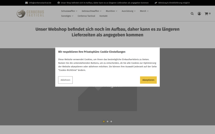Expand the Munition dropdown menu
The image size is (215, 134).
click(x=111, y=11)
